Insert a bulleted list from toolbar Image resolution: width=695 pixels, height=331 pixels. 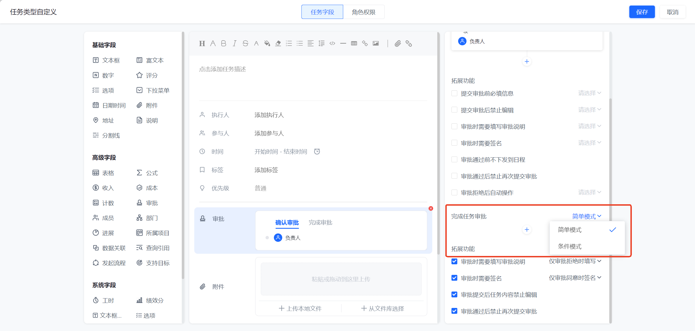point(300,43)
